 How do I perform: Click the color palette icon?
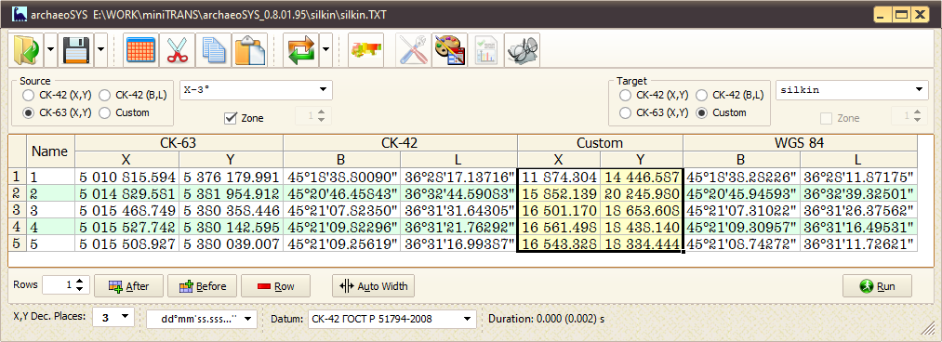point(449,50)
